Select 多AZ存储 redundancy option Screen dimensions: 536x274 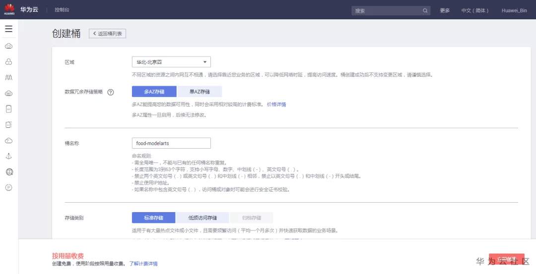tap(154, 92)
